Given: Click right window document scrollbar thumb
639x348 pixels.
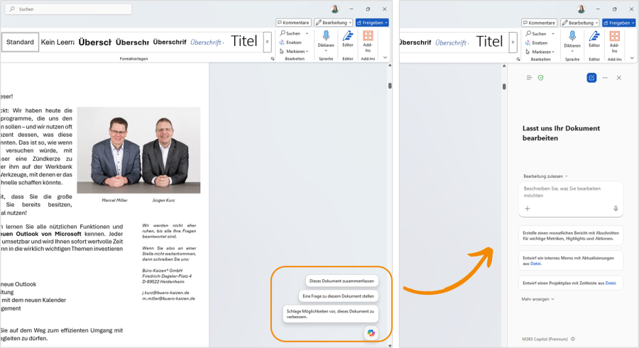Looking at the screenshot, I should click(x=504, y=86).
